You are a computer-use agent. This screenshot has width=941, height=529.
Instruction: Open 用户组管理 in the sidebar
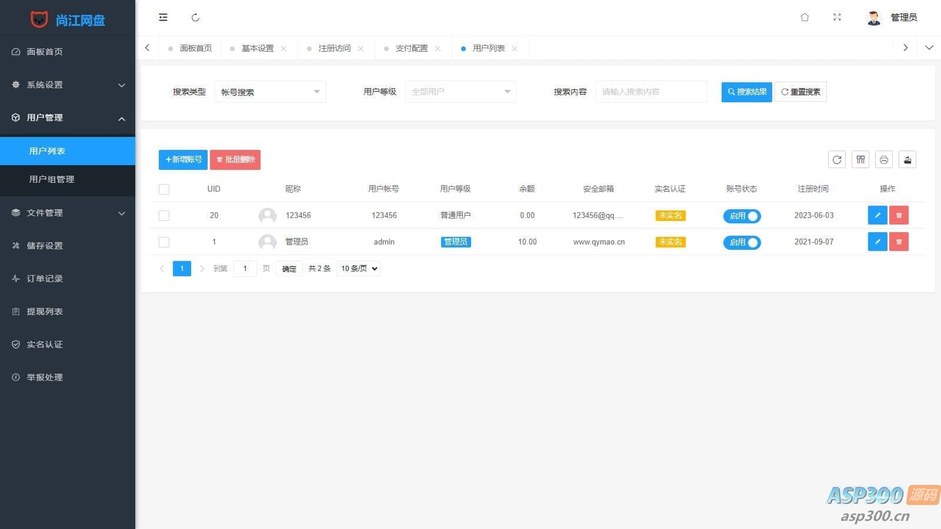pos(52,179)
